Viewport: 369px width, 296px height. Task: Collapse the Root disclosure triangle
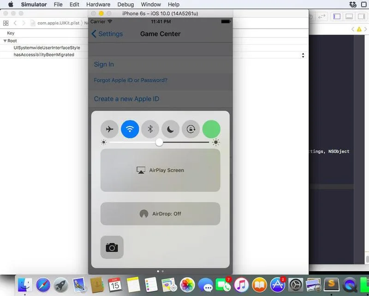pyautogui.click(x=5, y=41)
